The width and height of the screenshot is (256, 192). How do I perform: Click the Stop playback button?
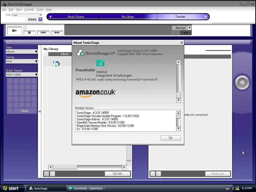[29, 33]
